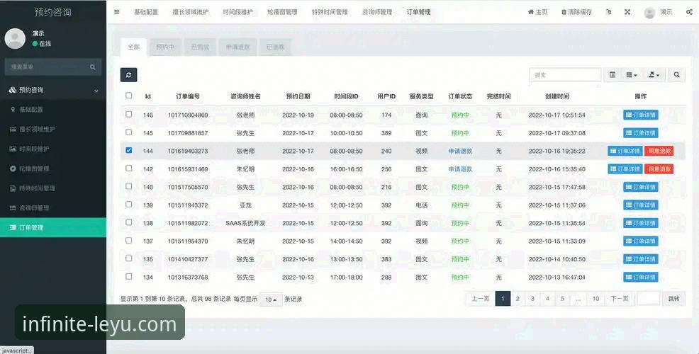Click the sidebar profile avatar image

[x=15, y=39]
